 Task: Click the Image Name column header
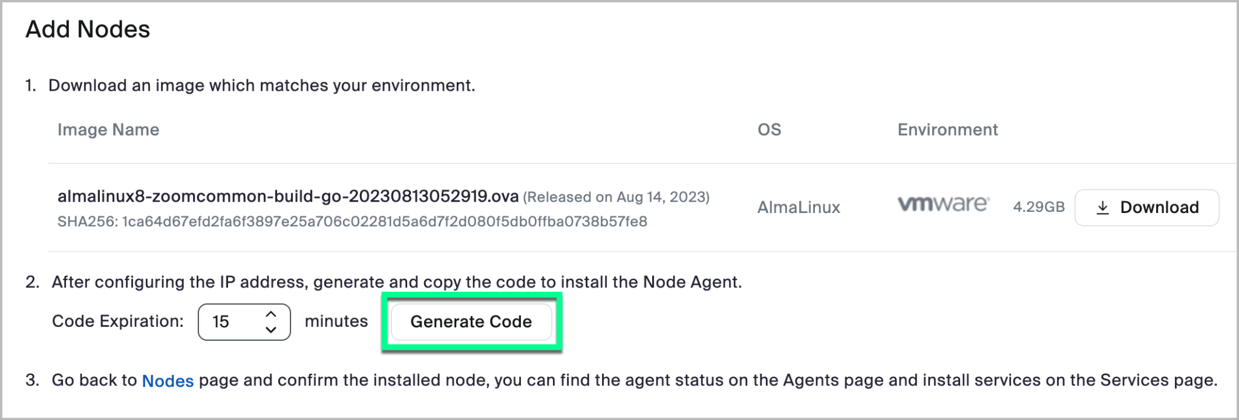108,130
